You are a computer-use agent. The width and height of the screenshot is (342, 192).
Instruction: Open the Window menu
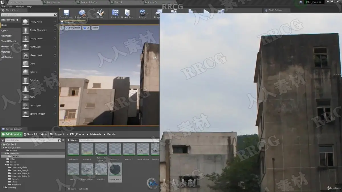(20, 6)
